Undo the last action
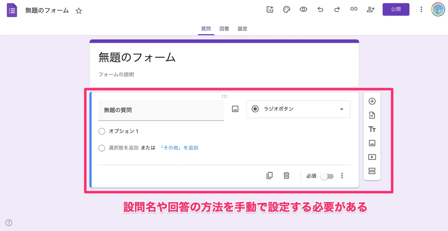Screen dimensions: 448x231 tap(320, 10)
